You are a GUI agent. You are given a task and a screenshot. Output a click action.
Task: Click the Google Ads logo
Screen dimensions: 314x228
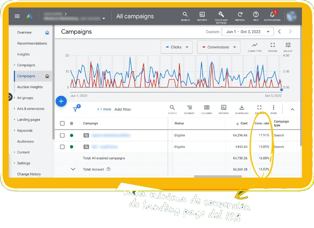point(29,16)
